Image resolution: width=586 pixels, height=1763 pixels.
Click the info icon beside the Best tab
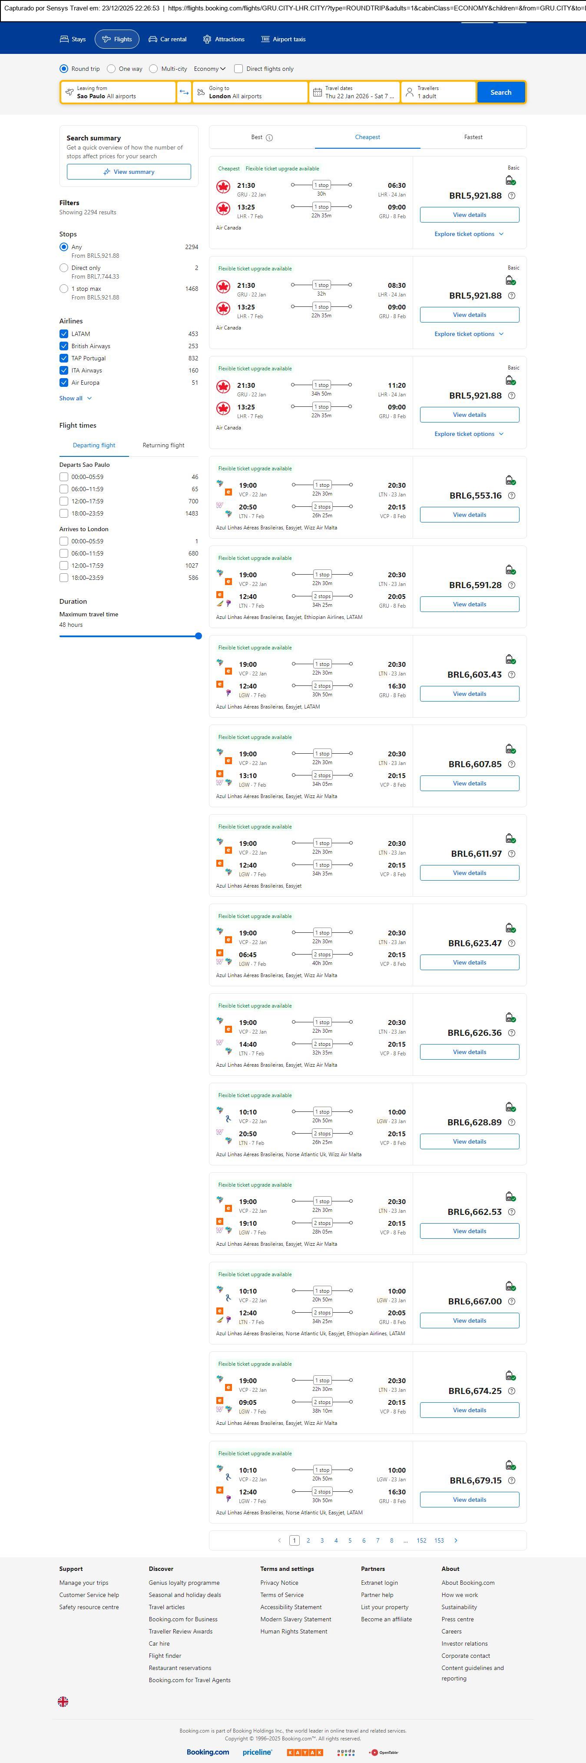tap(269, 137)
